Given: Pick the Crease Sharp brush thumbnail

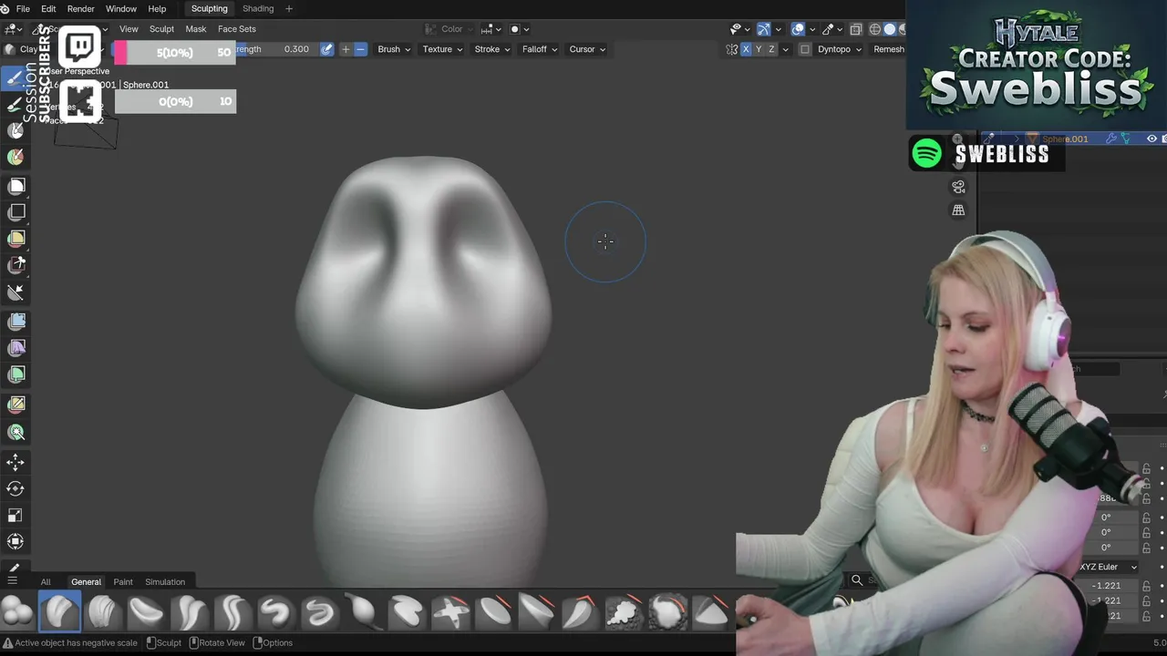Looking at the screenshot, I should click(232, 611).
